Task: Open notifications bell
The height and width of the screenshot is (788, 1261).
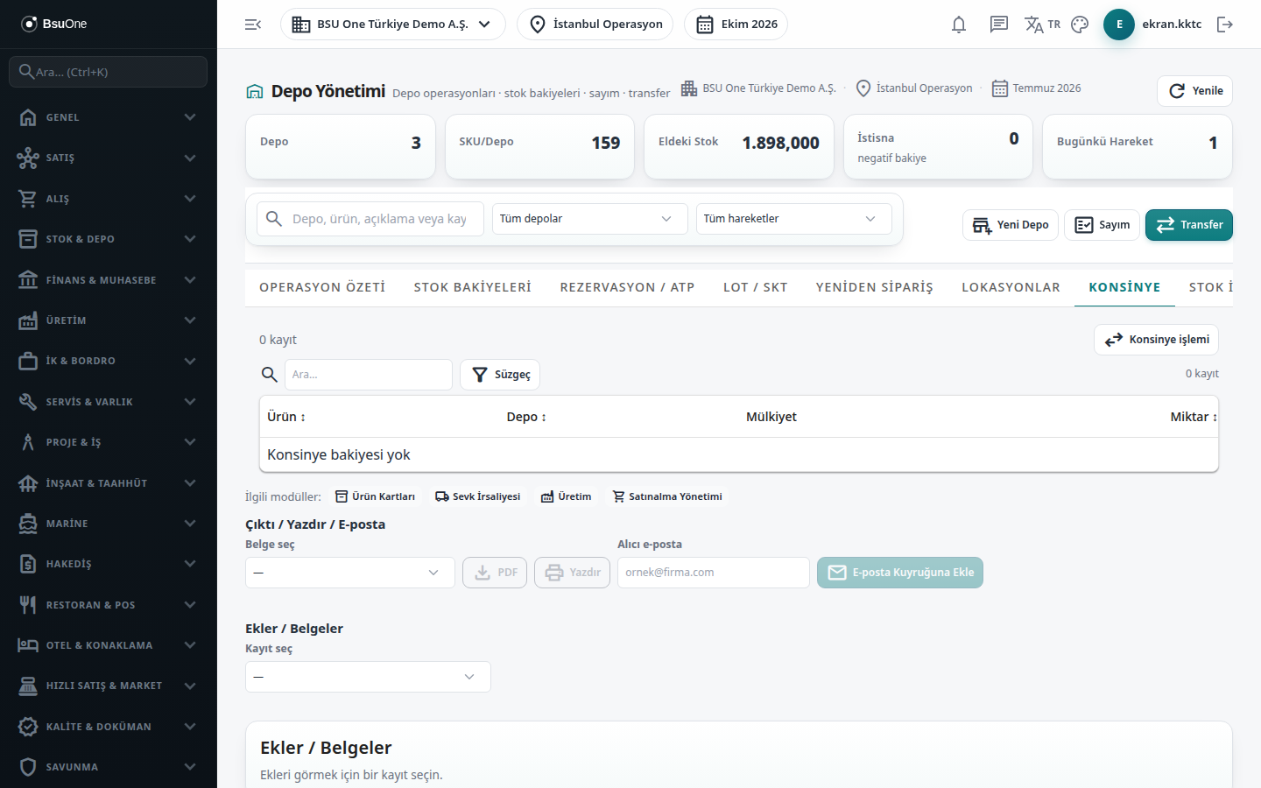Action: point(959,25)
